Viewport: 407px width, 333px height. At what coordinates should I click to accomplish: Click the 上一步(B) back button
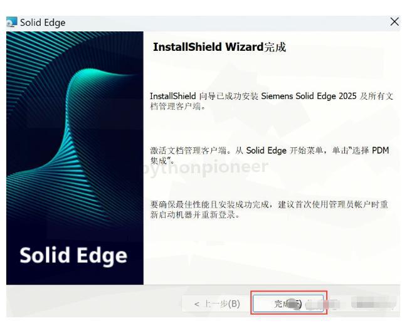[x=216, y=304]
